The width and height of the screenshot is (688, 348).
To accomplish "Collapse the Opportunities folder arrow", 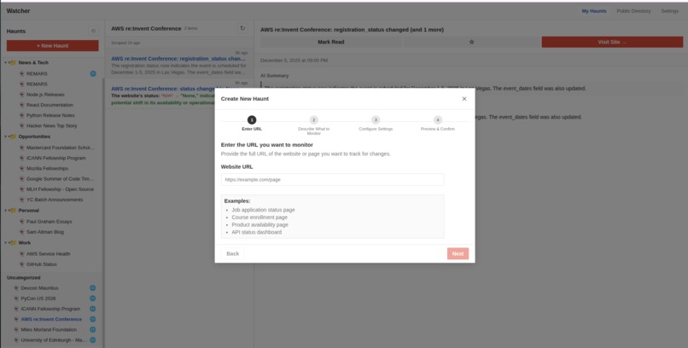I will (6, 136).
